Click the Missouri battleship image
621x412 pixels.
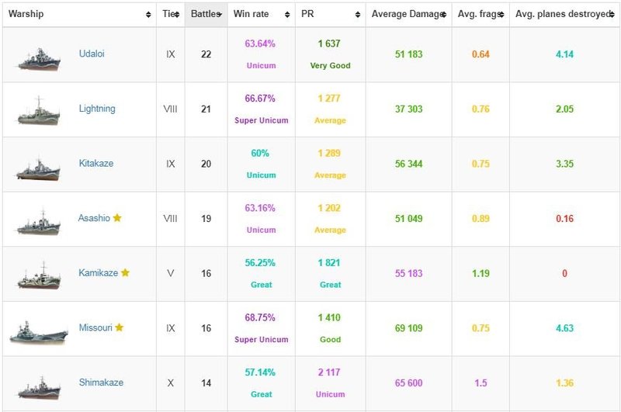pos(38,331)
